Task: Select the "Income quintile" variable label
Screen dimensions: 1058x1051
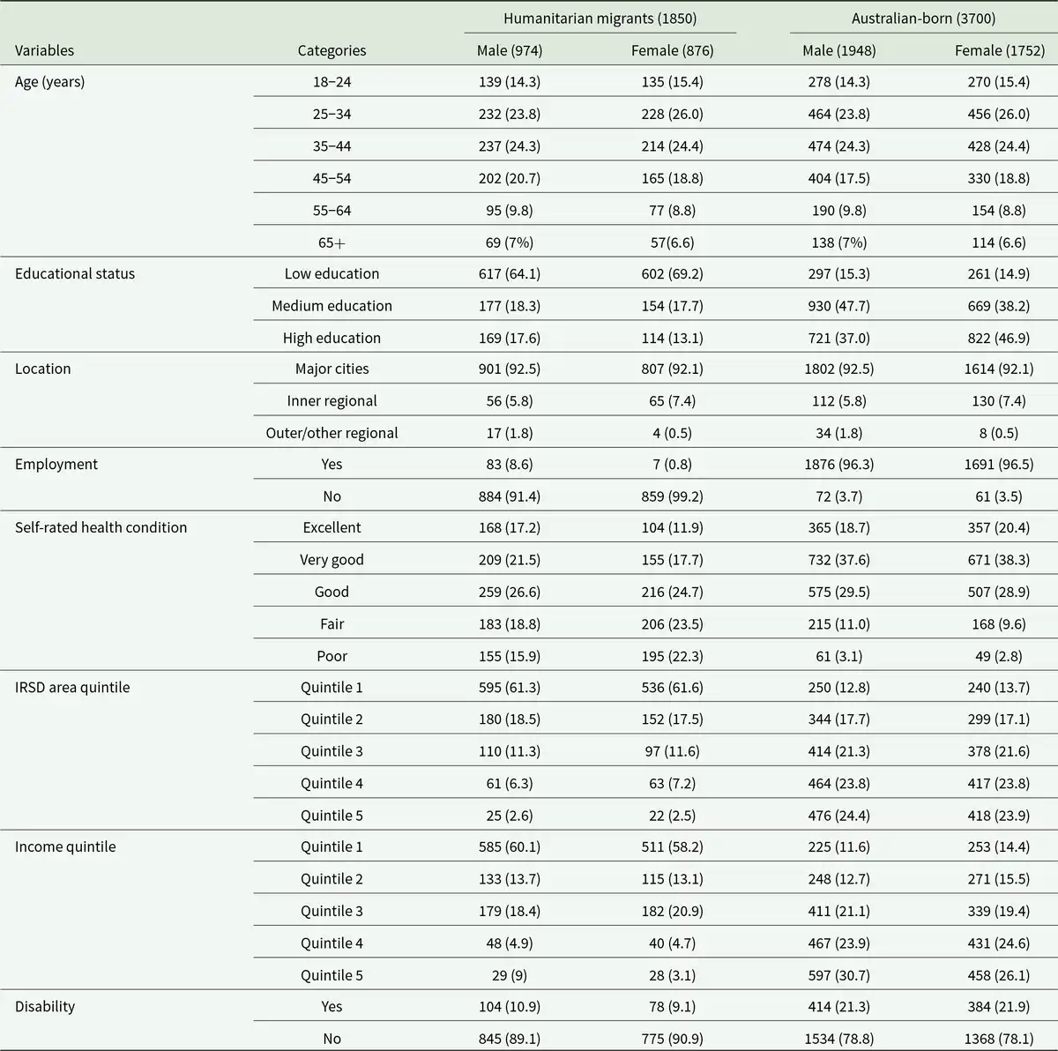Action: point(65,847)
